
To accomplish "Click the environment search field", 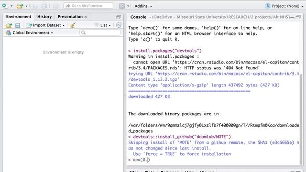I will [x=100, y=32].
